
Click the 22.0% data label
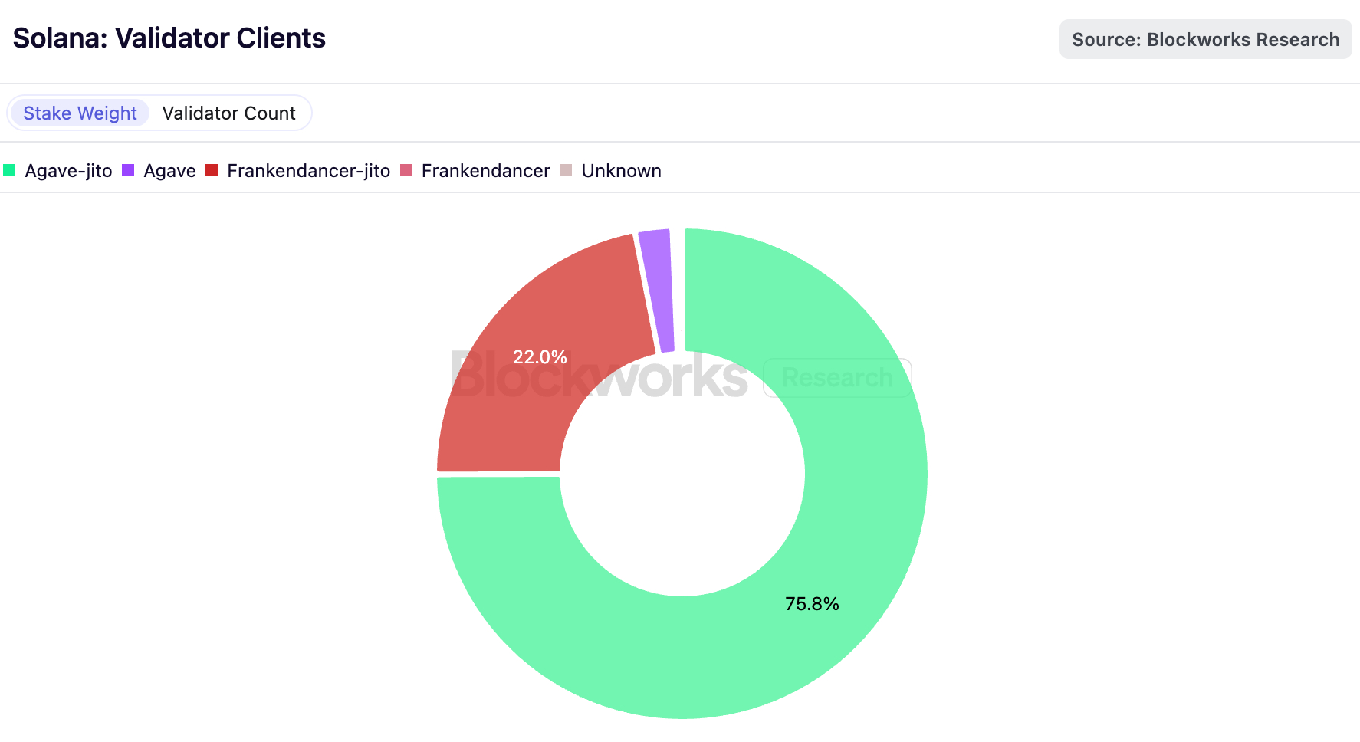(x=540, y=357)
